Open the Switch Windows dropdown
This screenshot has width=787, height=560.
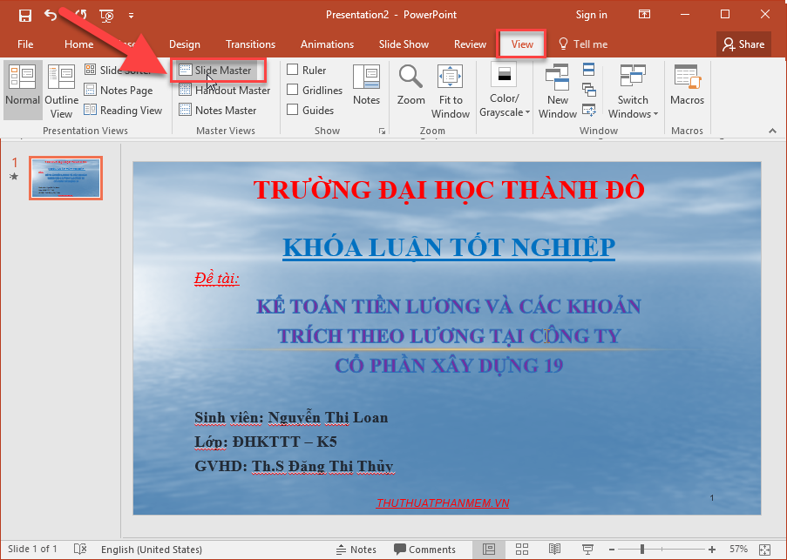[633, 91]
